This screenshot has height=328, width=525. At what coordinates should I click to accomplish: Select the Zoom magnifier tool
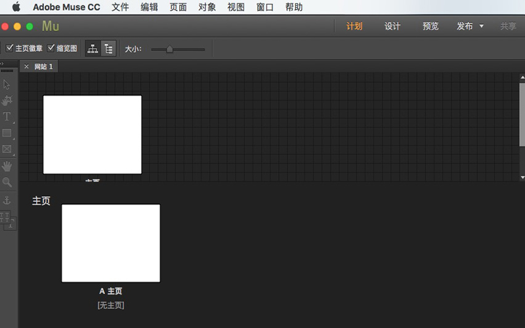pos(7,182)
